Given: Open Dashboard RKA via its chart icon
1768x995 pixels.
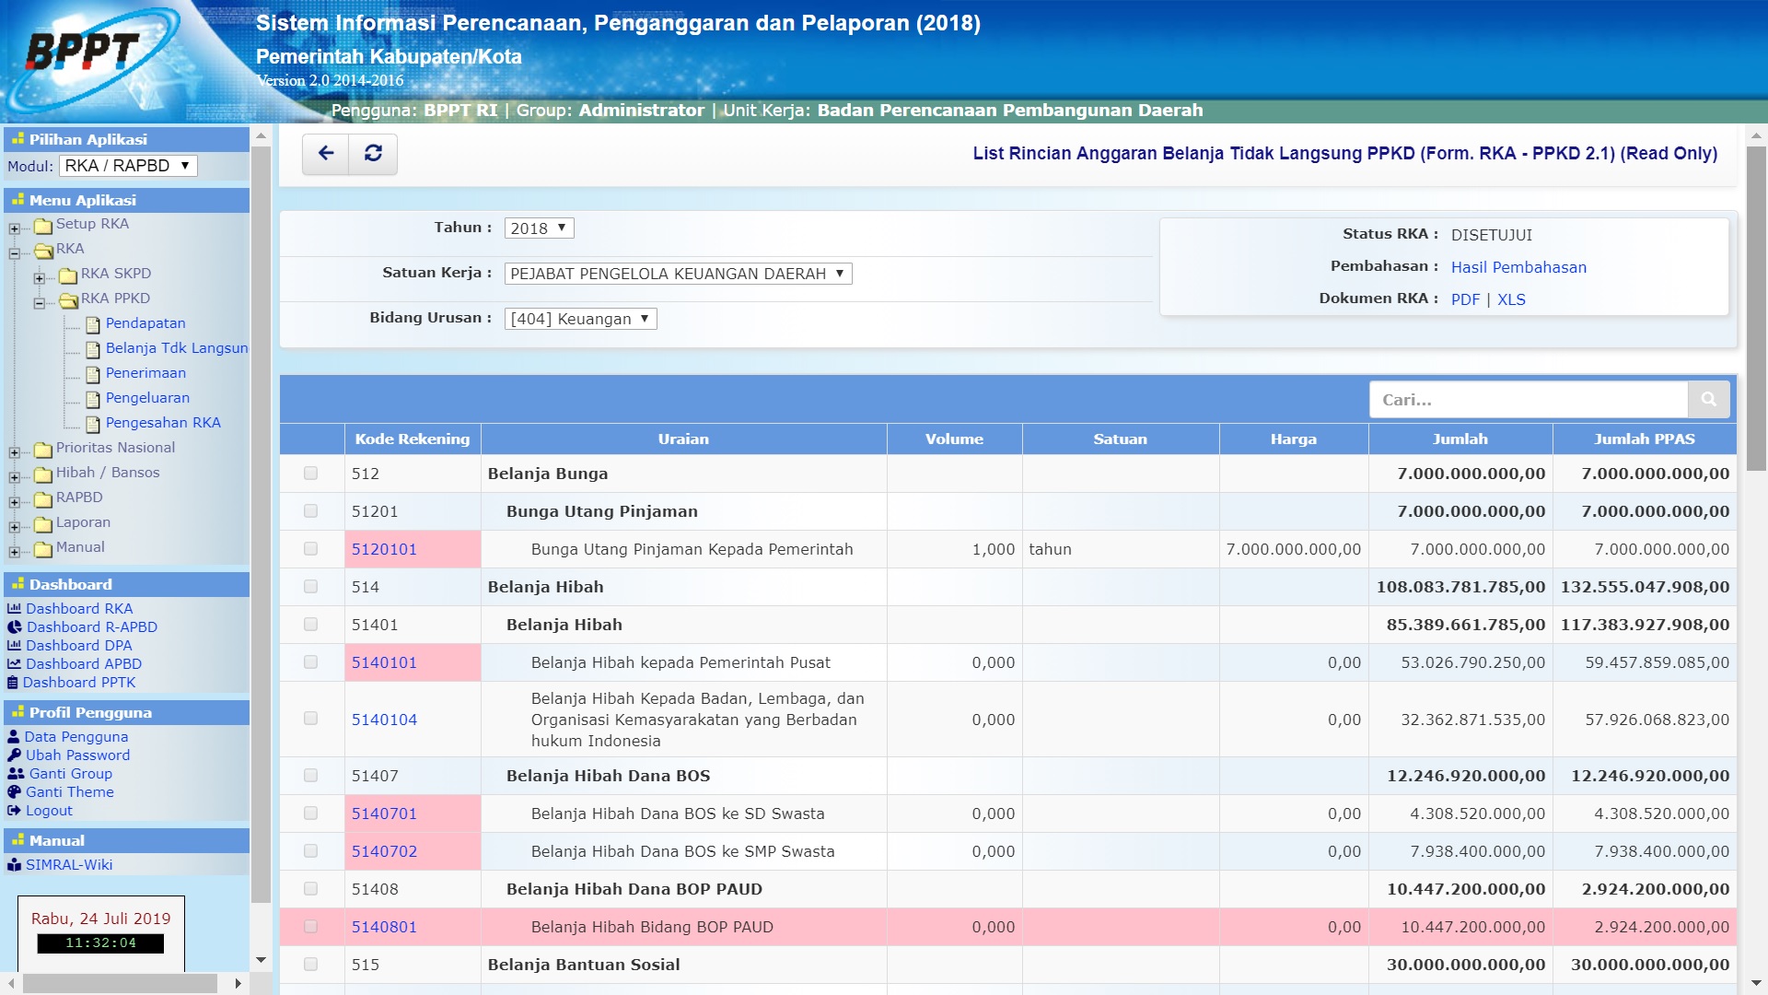Looking at the screenshot, I should (16, 609).
